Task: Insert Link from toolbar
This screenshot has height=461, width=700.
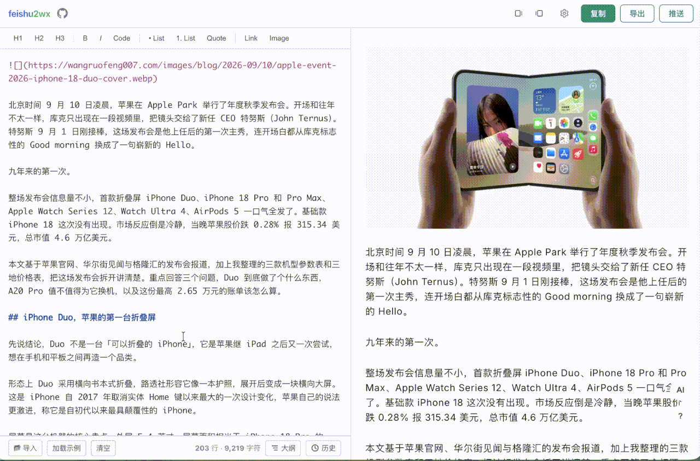Action: coord(251,38)
